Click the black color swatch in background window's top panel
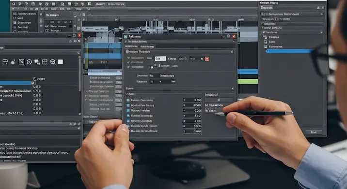The height and width of the screenshot is (189, 347). click(x=71, y=26)
